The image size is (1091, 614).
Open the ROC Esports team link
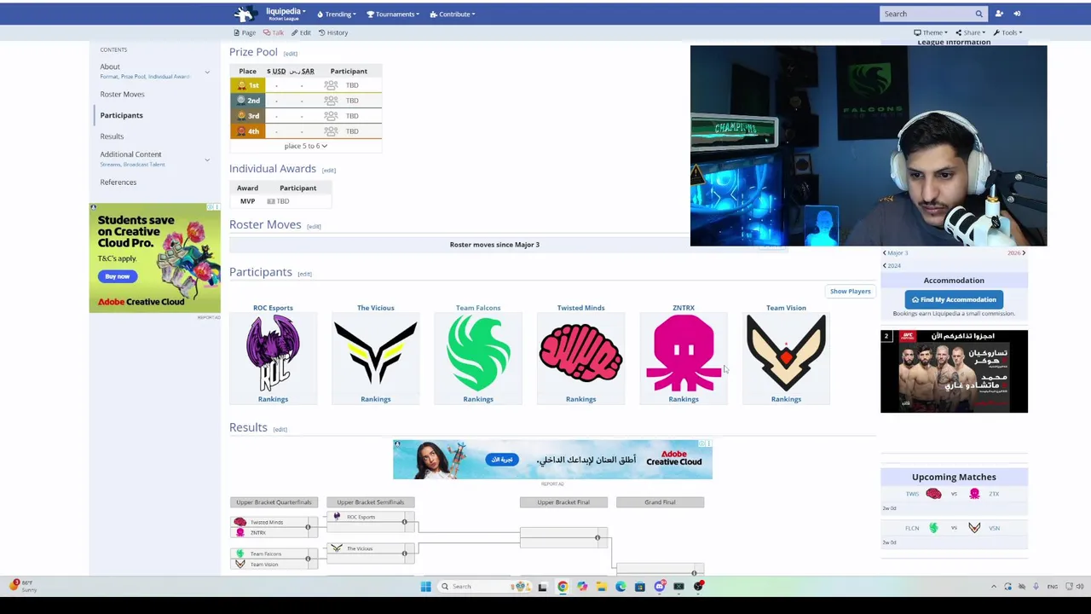273,308
